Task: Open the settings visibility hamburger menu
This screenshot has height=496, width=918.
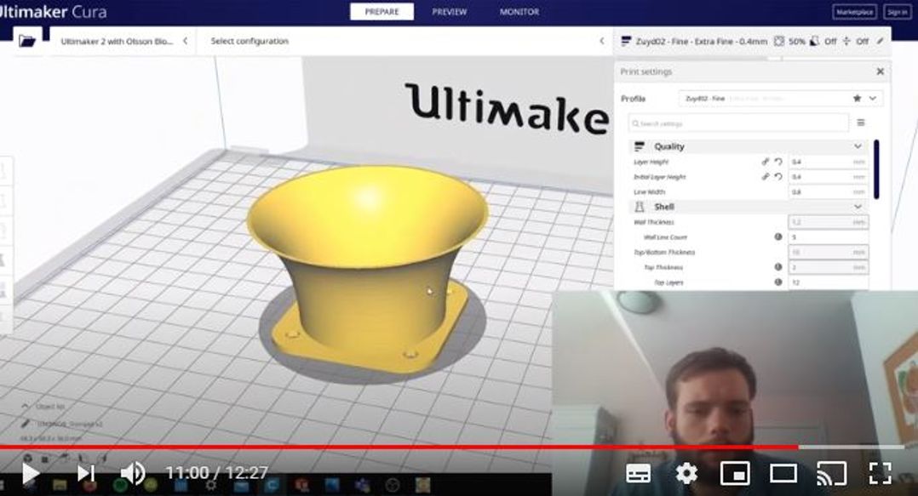Action: pos(861,123)
